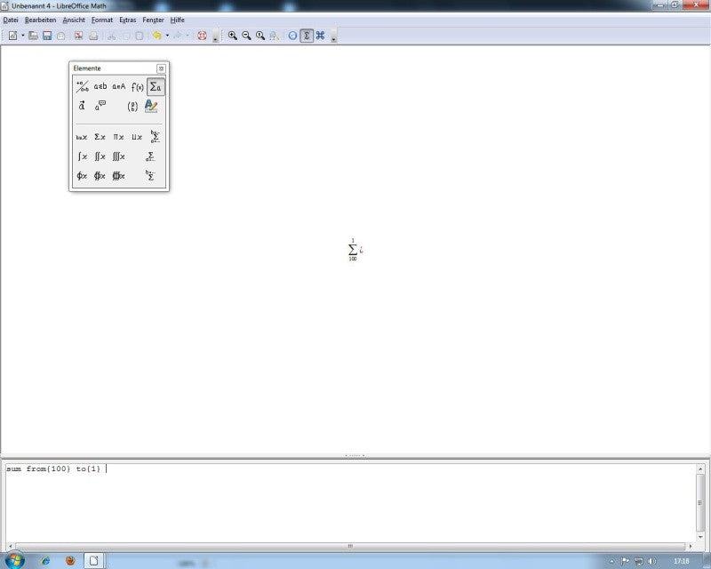Click the Update view icon
Screen dimensions: 711x569
(293, 36)
